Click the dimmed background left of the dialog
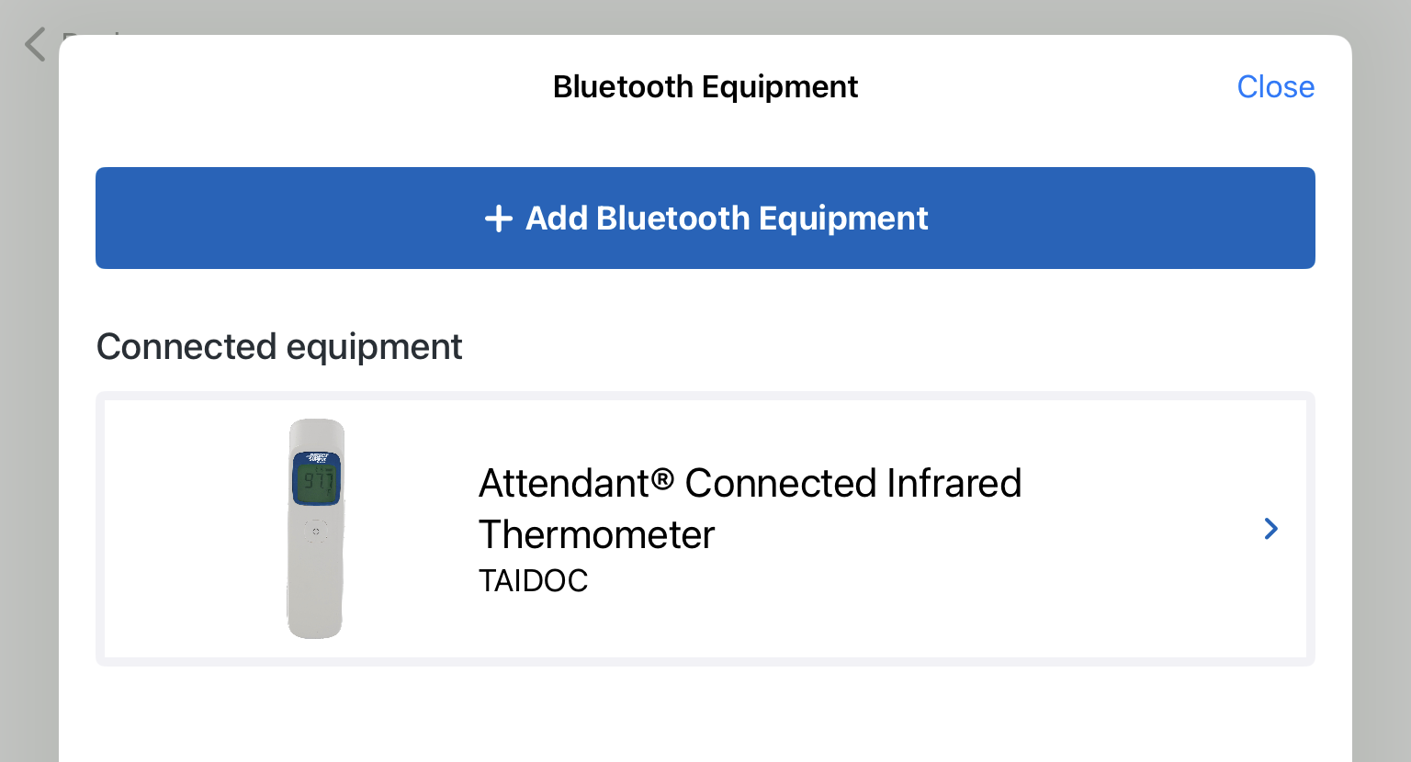 tap(28, 413)
